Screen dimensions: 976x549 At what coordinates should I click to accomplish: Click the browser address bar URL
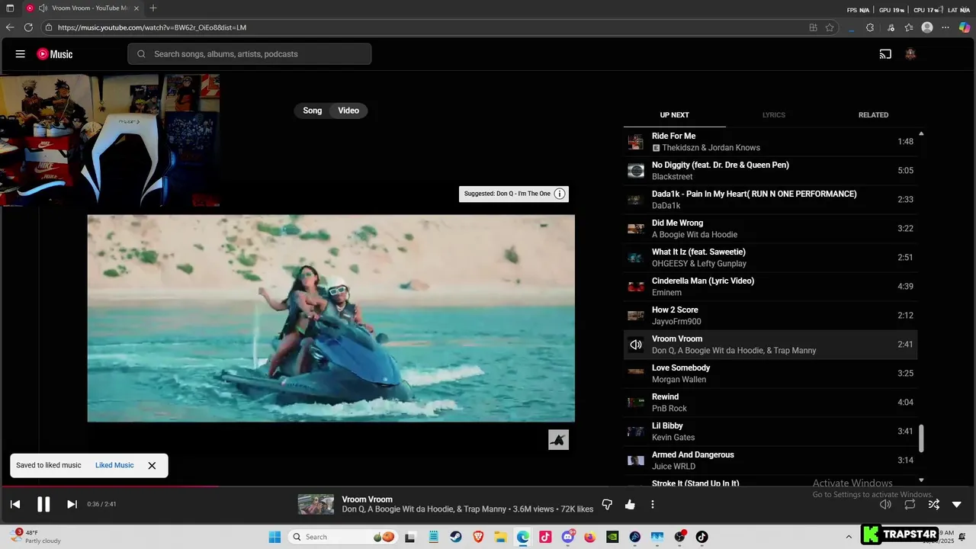152,27
